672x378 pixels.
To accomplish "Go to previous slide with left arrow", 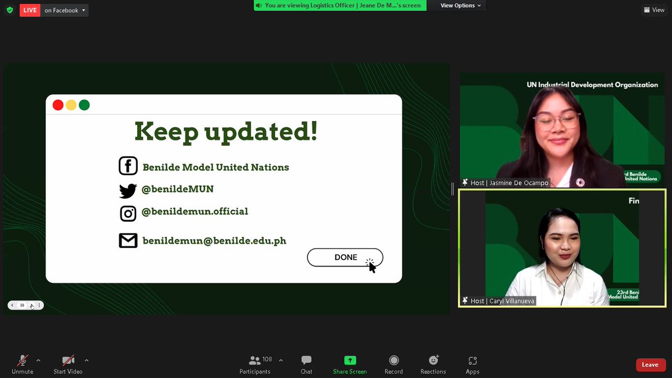I will [x=12, y=305].
